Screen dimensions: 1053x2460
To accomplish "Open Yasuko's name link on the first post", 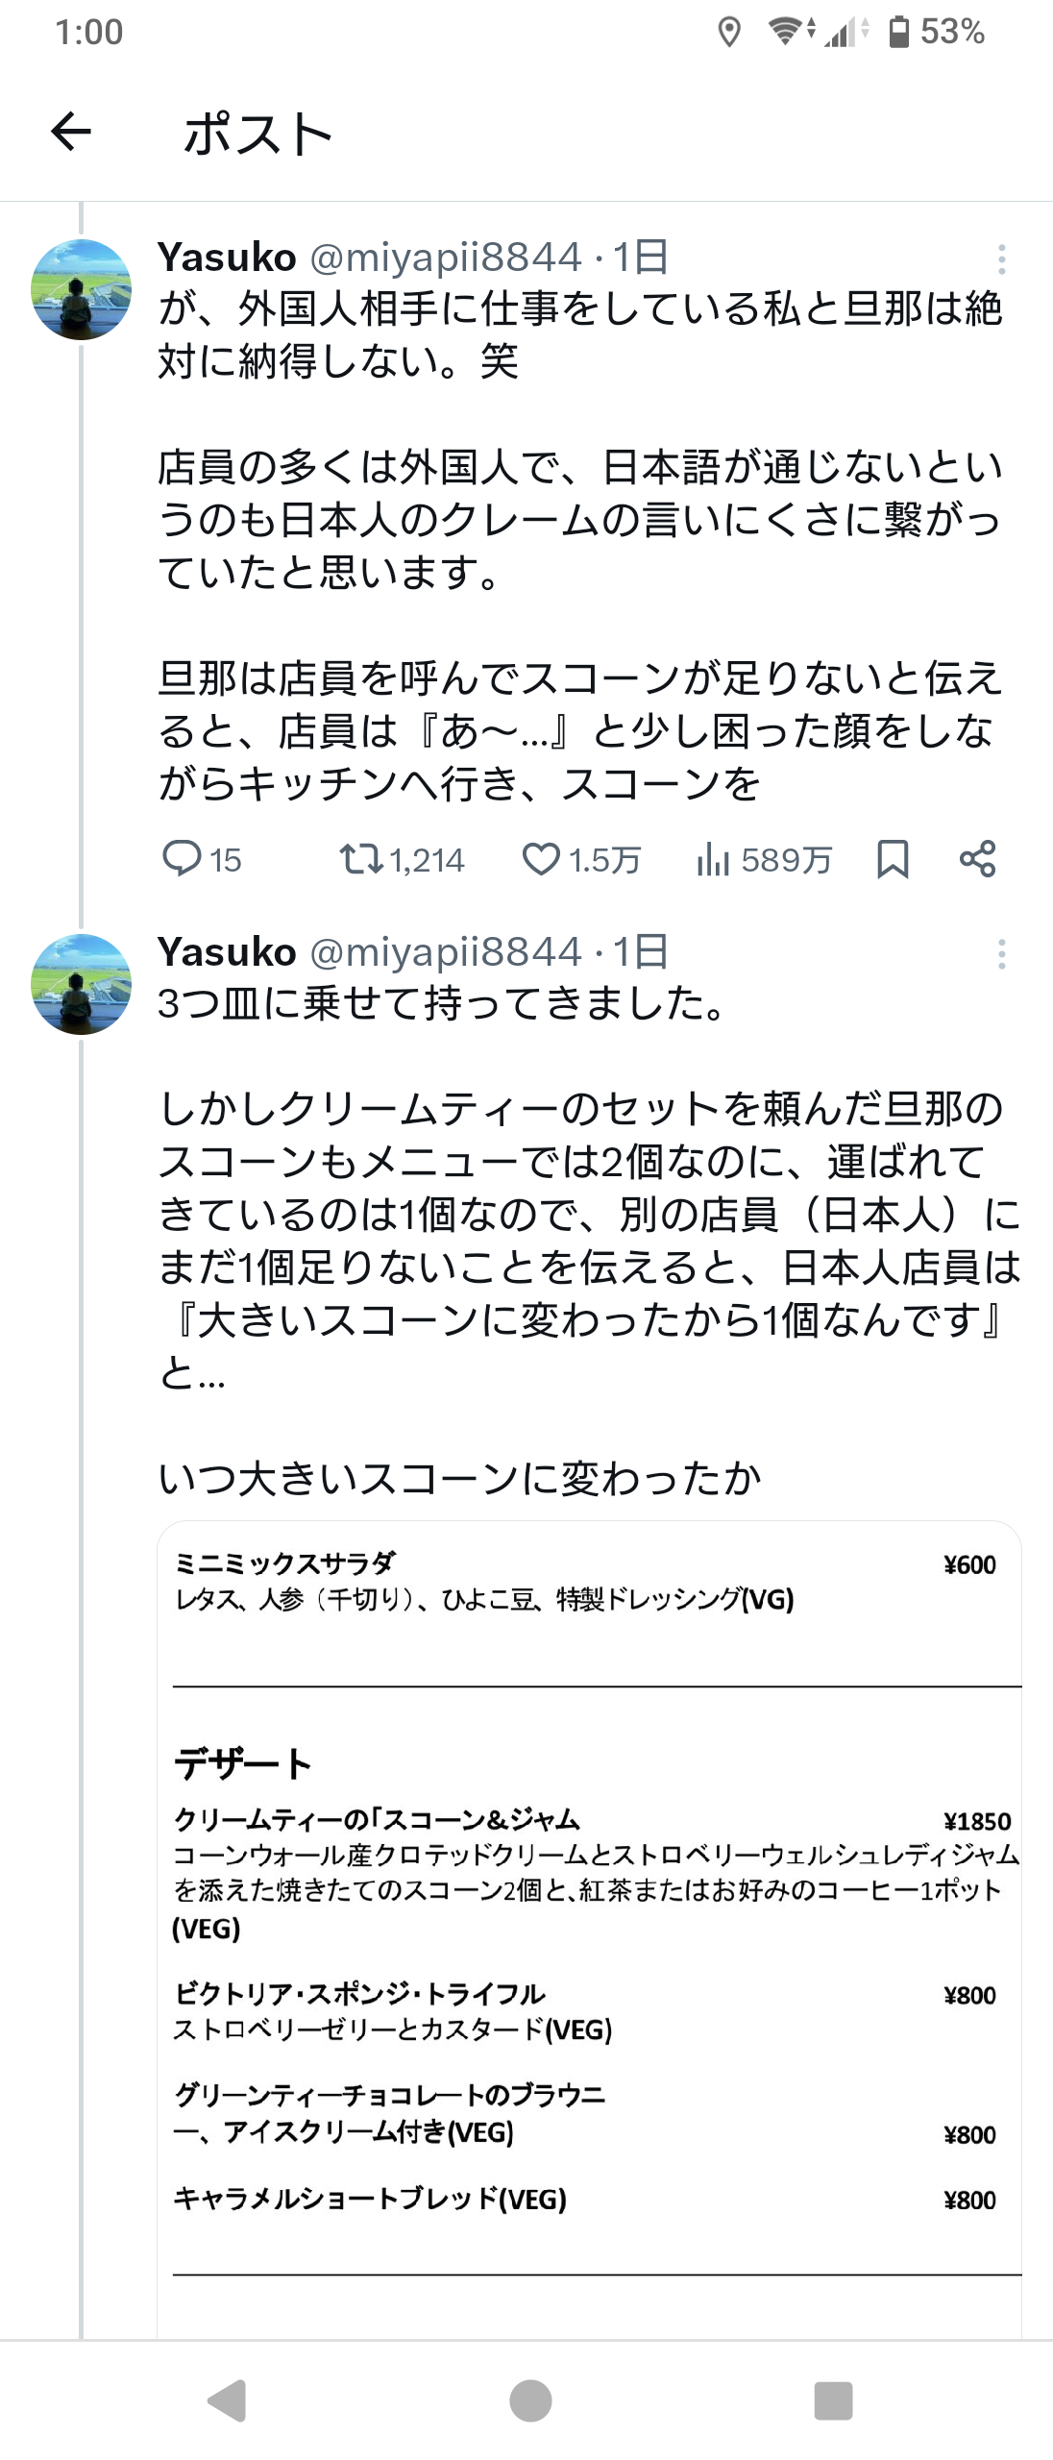I will tap(227, 258).
